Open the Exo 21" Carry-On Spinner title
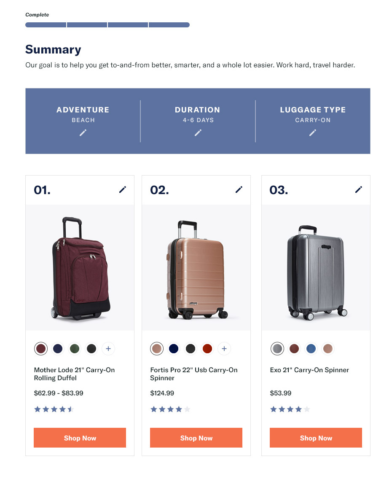Viewport: 392px width, 480px height. [x=309, y=370]
